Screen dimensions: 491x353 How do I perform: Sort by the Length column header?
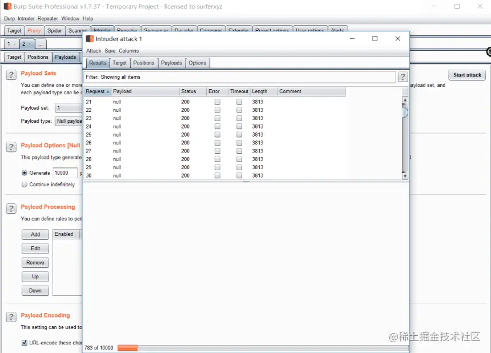pos(263,91)
